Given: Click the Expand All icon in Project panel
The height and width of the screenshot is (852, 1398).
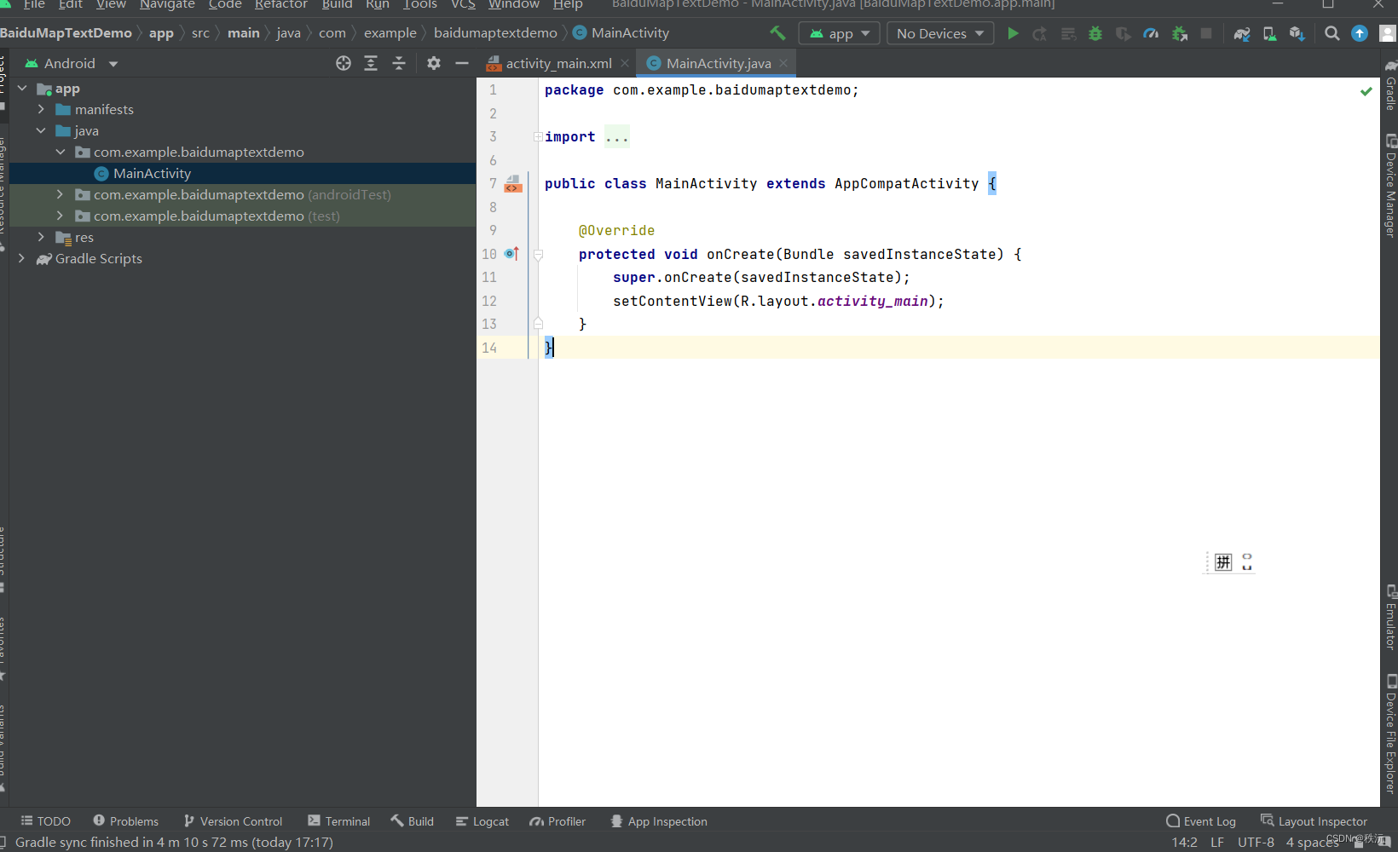Looking at the screenshot, I should click(x=371, y=63).
